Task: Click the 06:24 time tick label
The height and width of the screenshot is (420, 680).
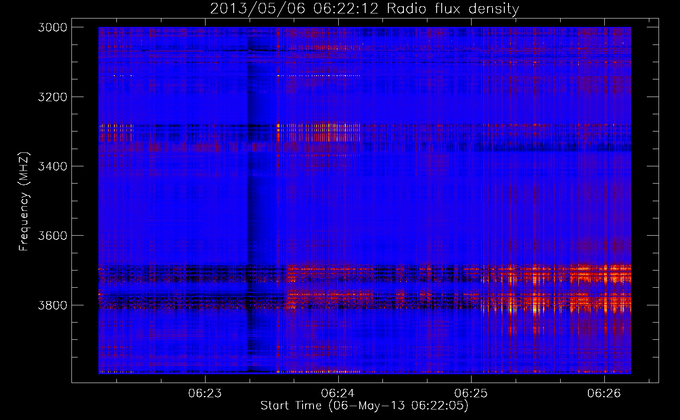Action: click(x=338, y=393)
